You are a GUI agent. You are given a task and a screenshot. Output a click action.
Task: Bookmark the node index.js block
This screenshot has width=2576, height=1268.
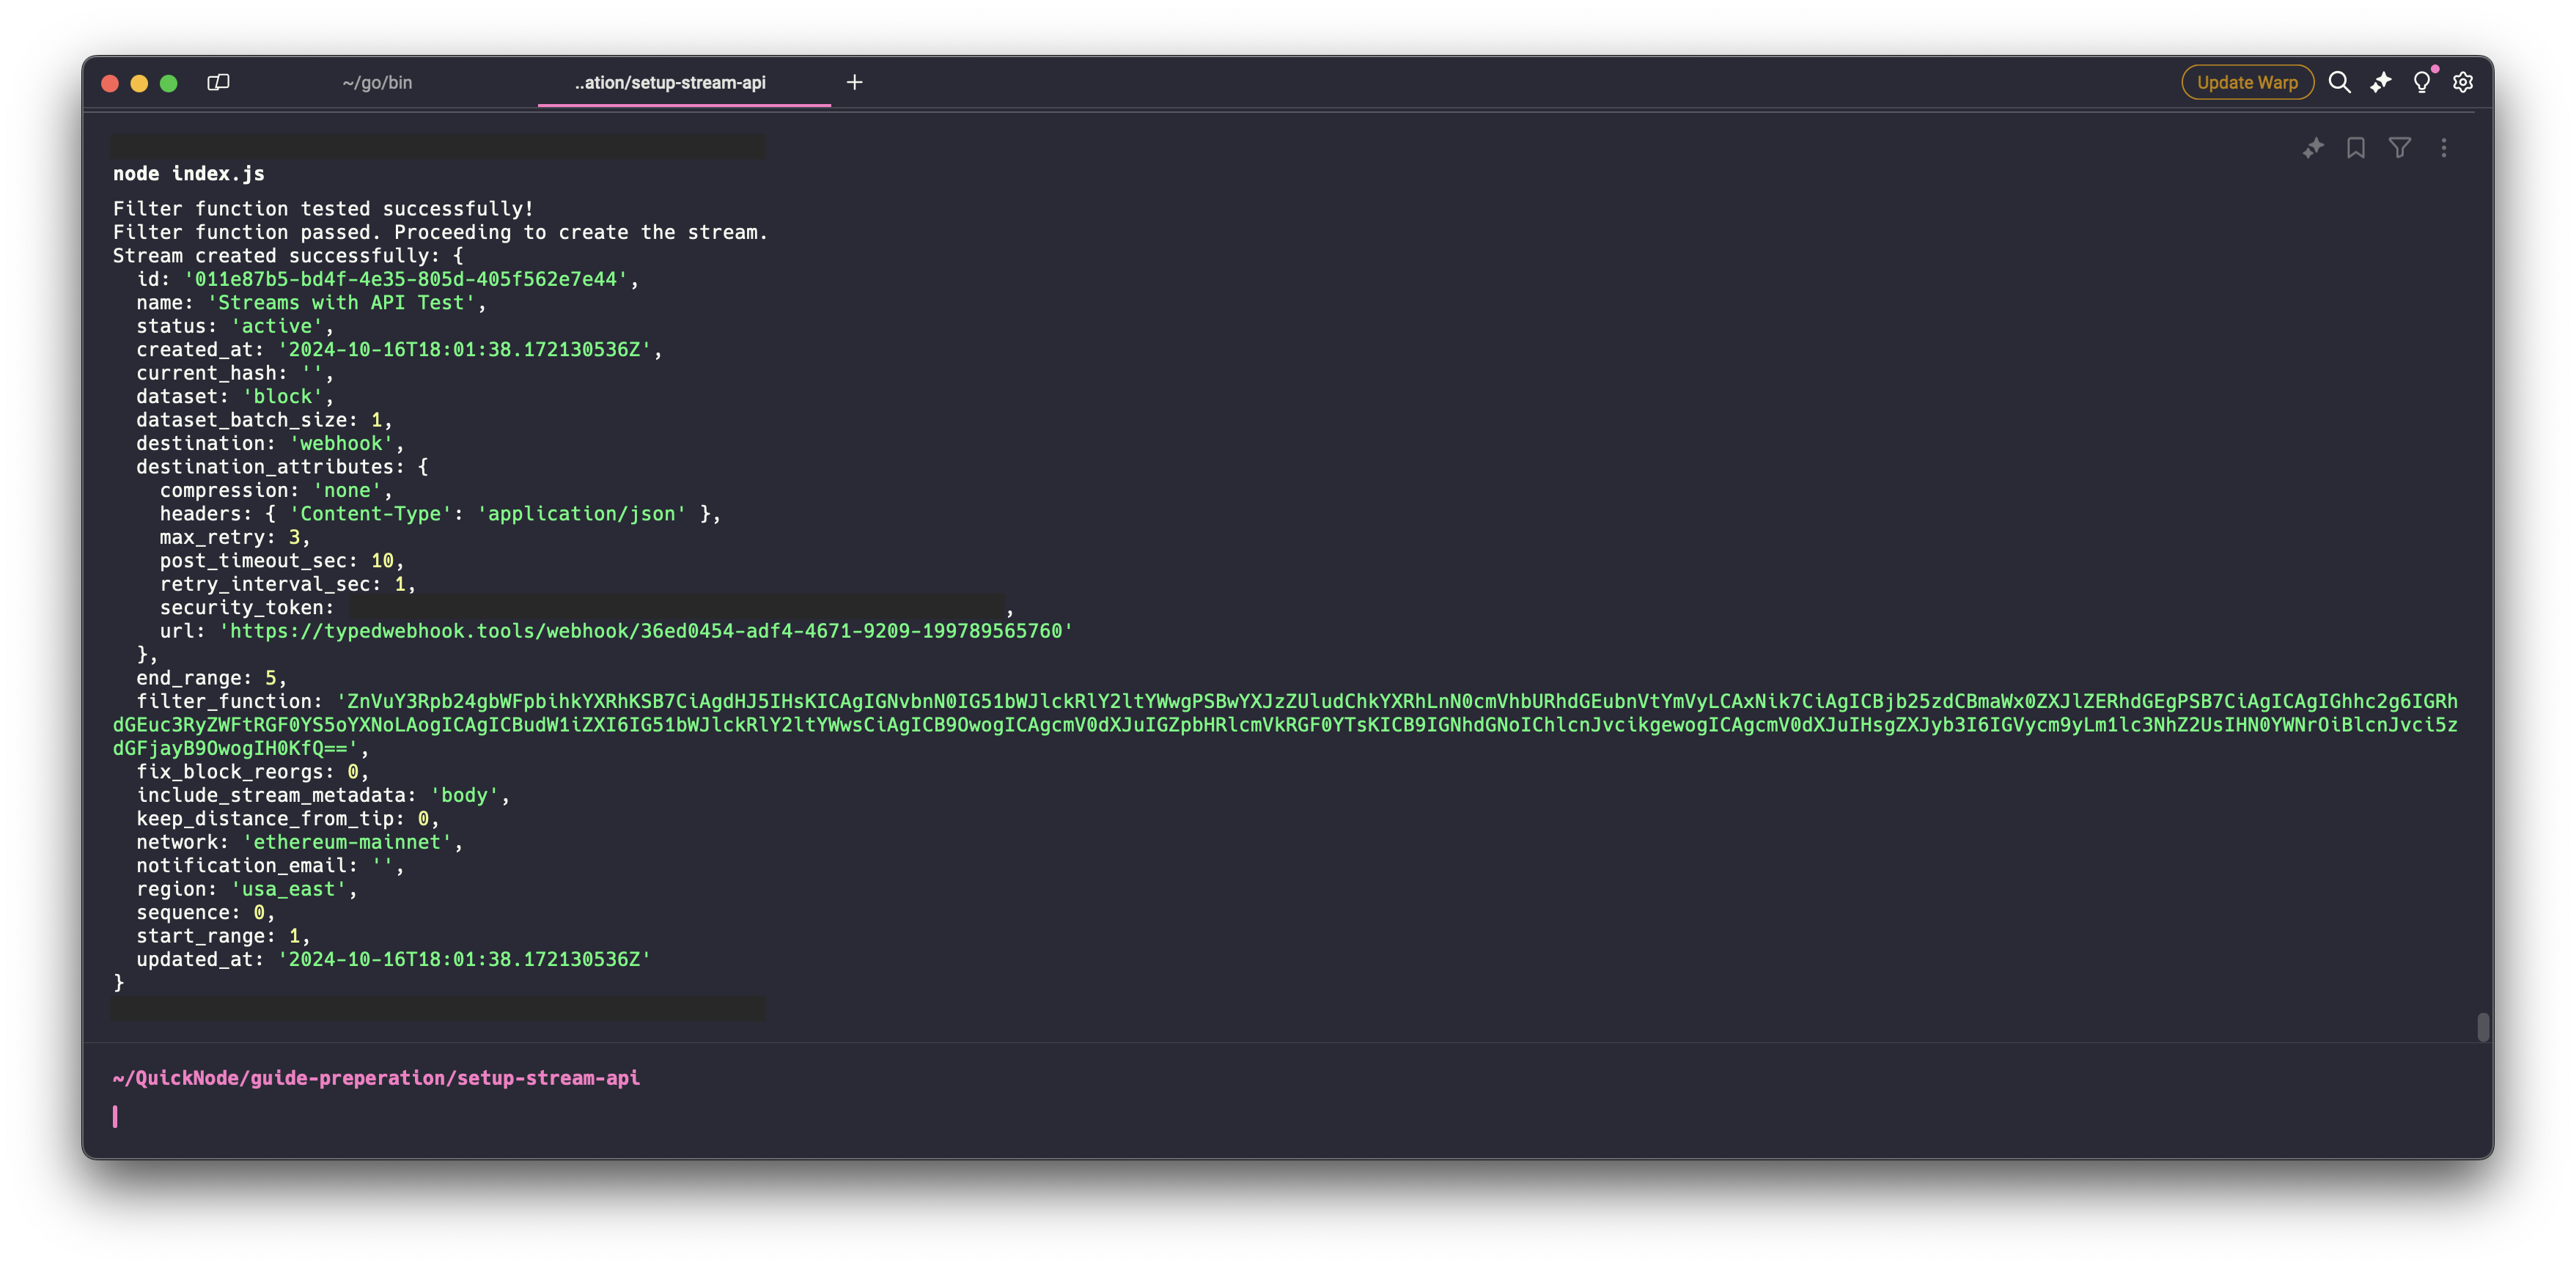coord(2356,148)
